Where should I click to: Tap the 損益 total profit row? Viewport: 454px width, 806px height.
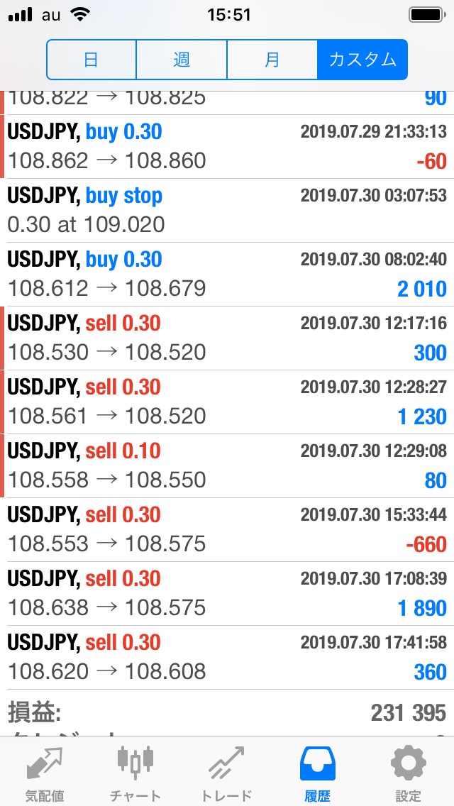click(x=227, y=712)
